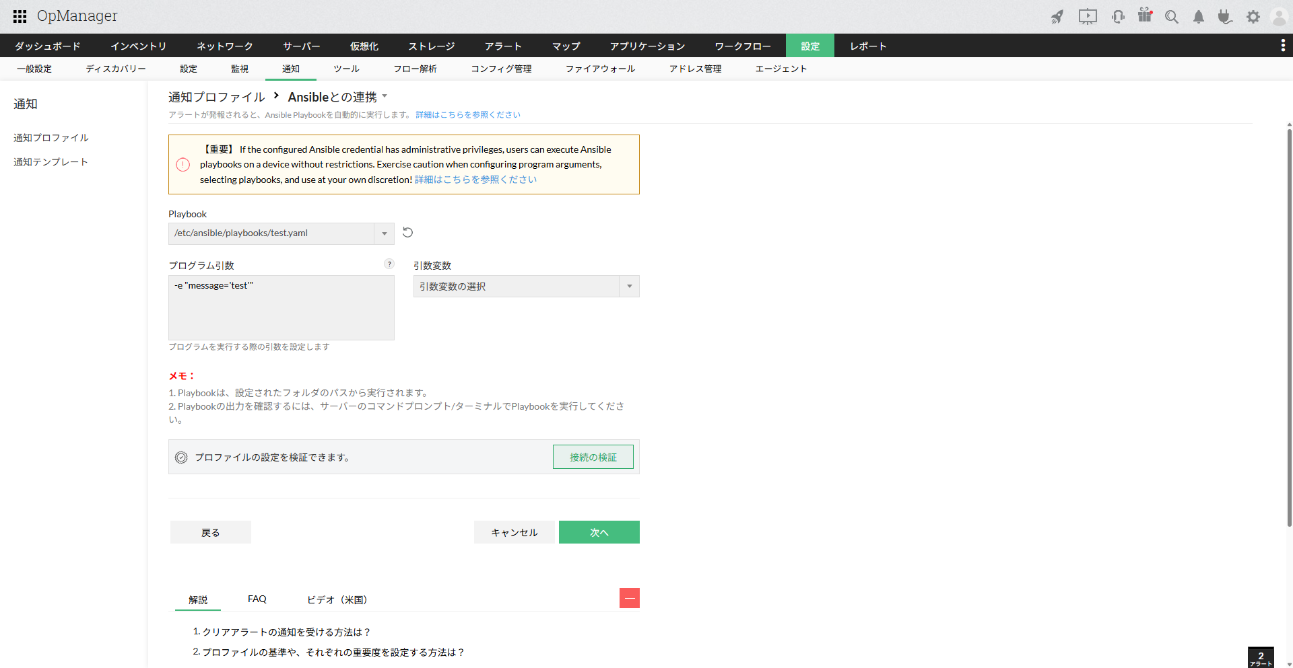The width and height of the screenshot is (1293, 668).
Task: Open the FAQ help tab
Action: (x=257, y=599)
